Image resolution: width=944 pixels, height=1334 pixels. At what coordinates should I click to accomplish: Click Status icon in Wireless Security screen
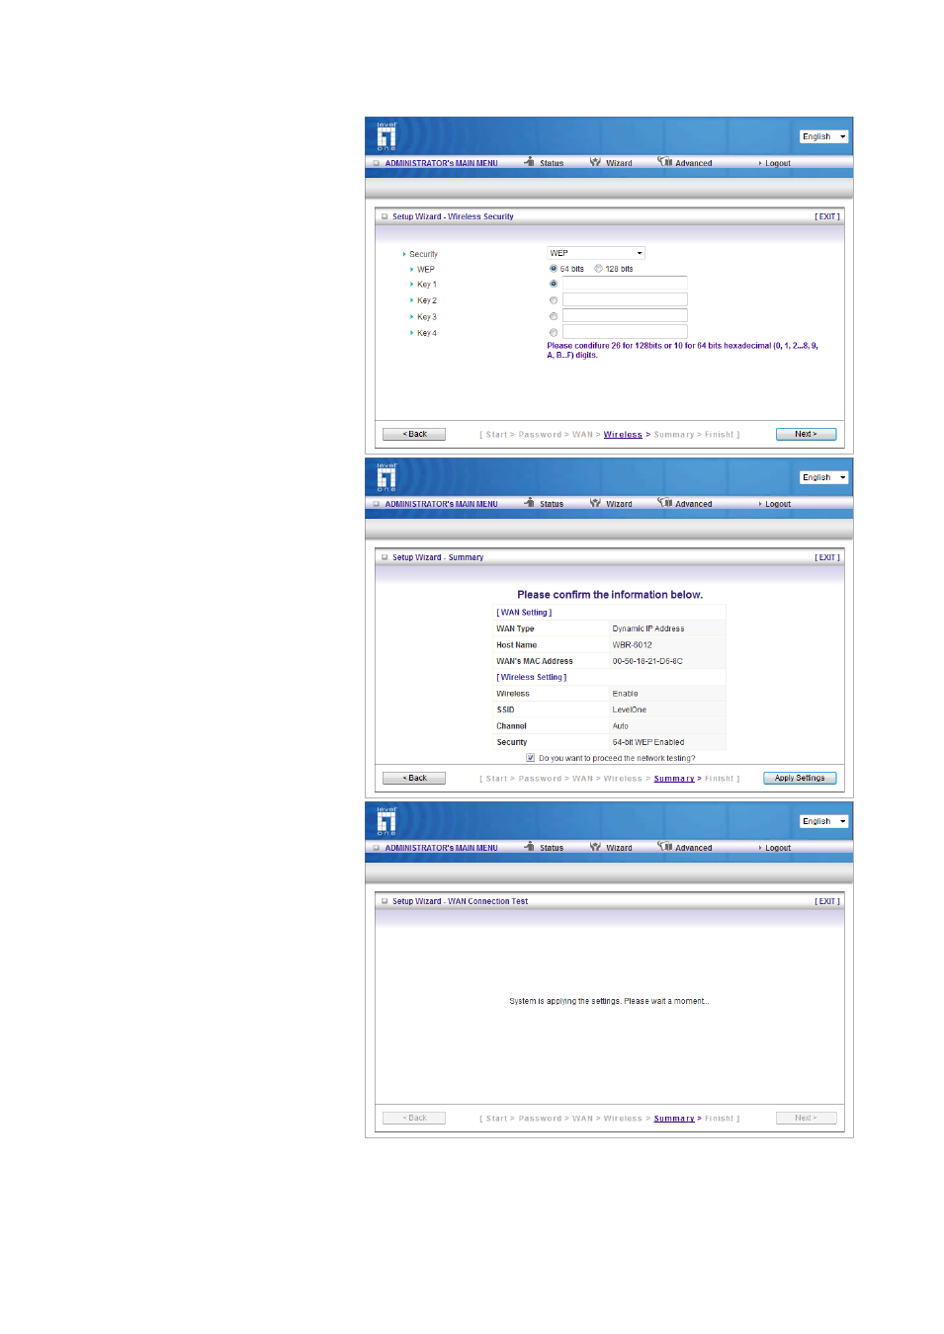pos(530,161)
